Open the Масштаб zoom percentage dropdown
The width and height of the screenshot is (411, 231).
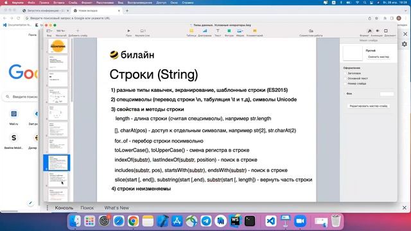61,31
